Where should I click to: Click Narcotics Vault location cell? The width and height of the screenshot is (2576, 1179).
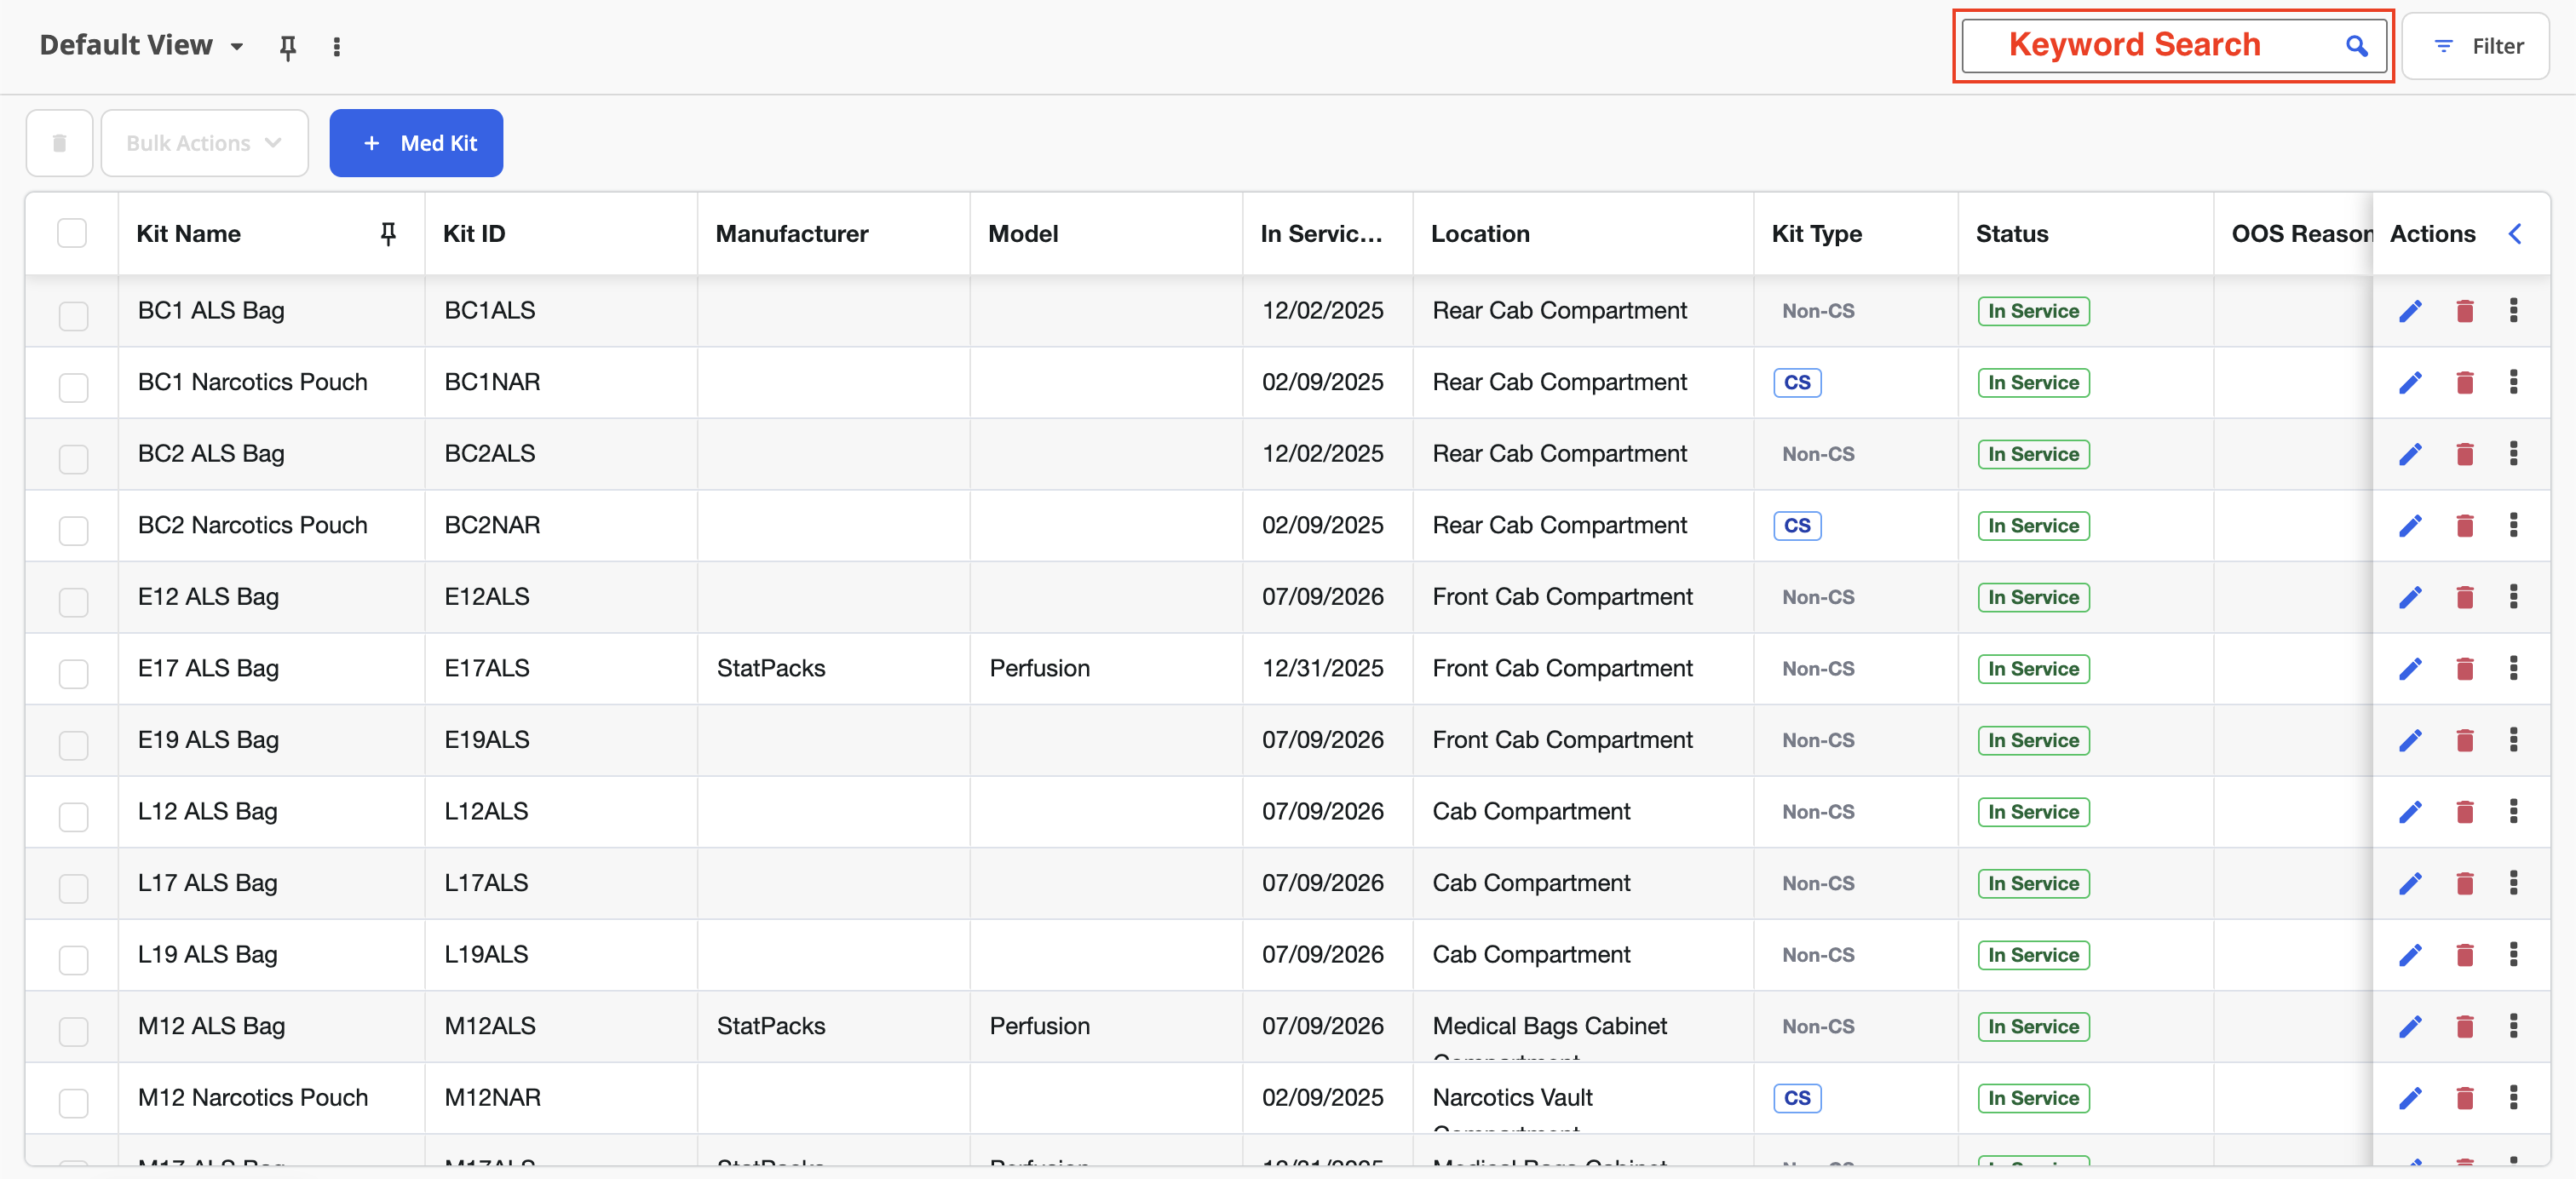tap(1512, 1098)
